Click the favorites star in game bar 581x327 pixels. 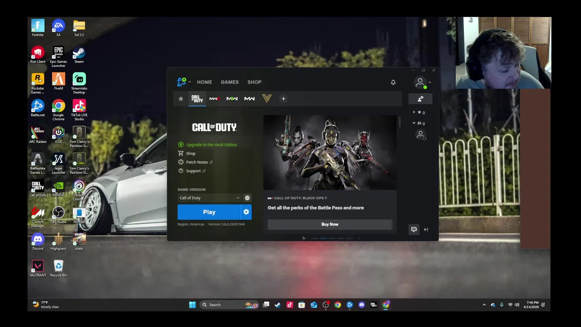(x=181, y=99)
